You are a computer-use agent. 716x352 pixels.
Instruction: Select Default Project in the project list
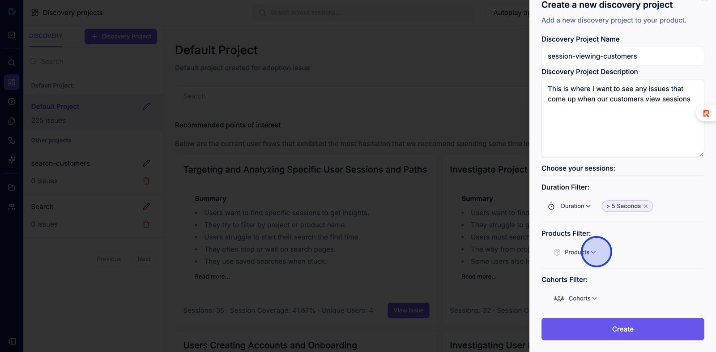(55, 107)
